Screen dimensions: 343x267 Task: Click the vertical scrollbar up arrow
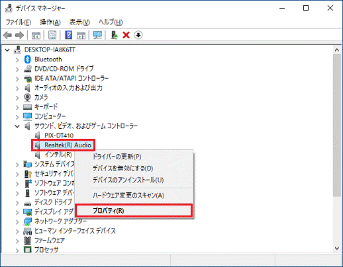[x=337, y=50]
